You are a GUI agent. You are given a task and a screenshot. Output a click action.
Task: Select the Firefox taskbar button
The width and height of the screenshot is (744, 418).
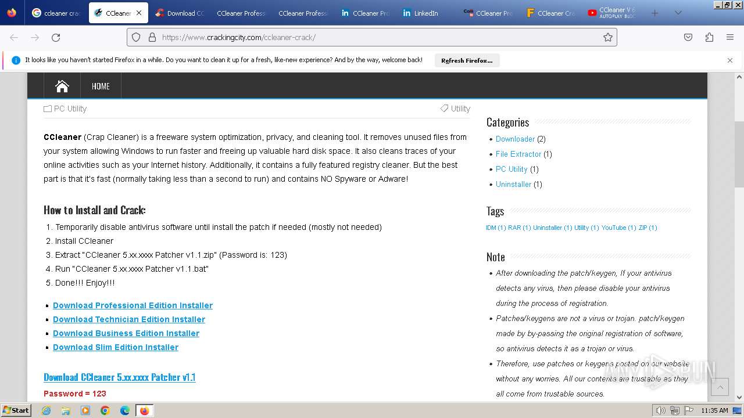144,410
